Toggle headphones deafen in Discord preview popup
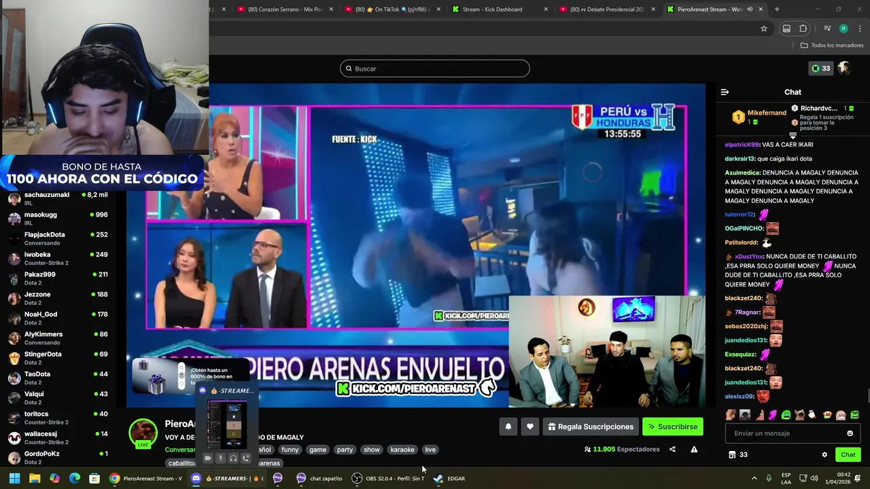Viewport: 870px width, 489px height. (x=233, y=458)
